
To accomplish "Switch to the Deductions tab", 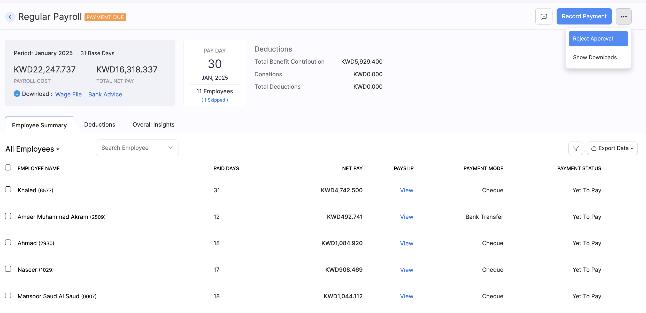I will click(99, 125).
